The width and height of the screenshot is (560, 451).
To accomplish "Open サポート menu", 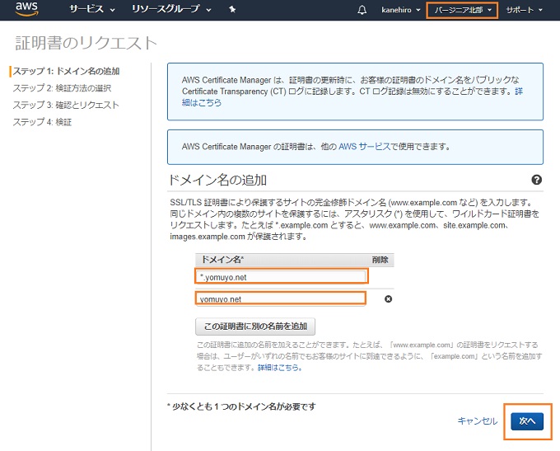I will (x=524, y=10).
